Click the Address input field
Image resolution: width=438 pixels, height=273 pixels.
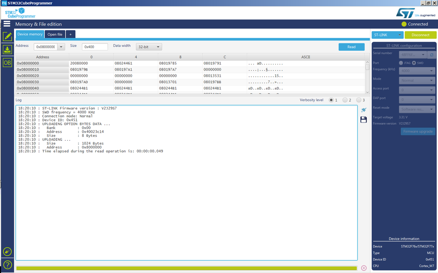coord(46,47)
